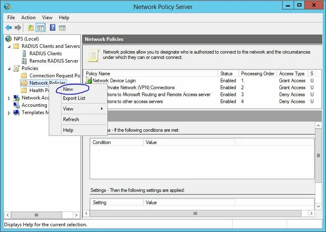
Task: Click the Setting column header
Action: point(117,202)
